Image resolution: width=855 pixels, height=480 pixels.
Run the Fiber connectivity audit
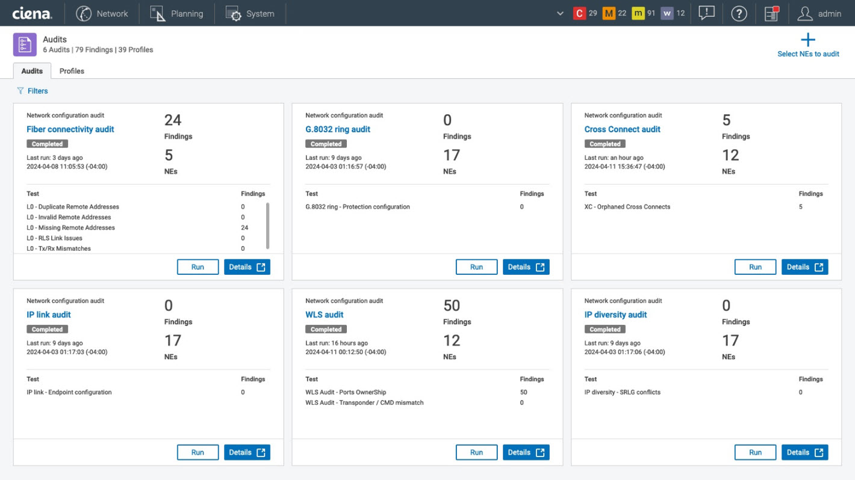(x=197, y=267)
